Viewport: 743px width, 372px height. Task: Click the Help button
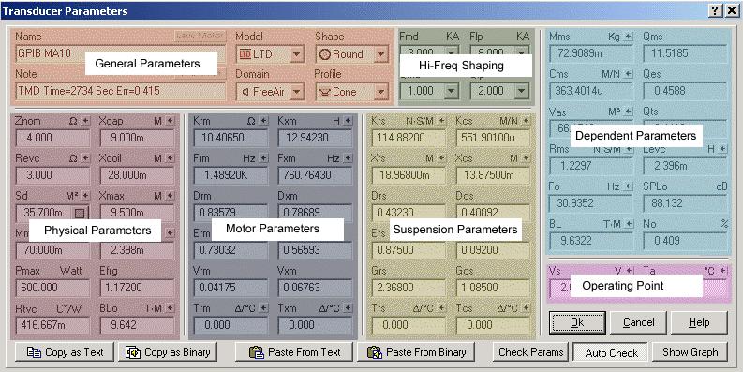click(699, 322)
